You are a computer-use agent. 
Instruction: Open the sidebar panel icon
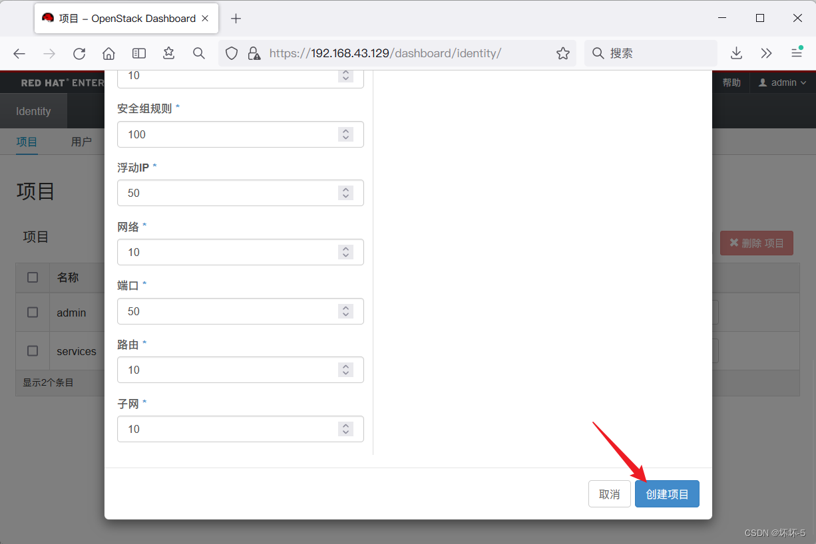138,53
